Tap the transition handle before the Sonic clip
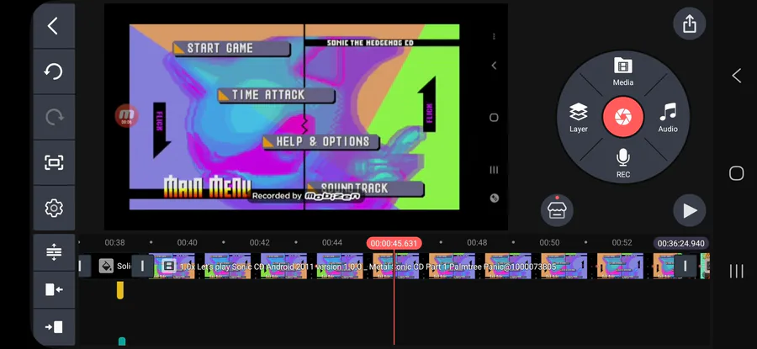The image size is (757, 349). 142,266
